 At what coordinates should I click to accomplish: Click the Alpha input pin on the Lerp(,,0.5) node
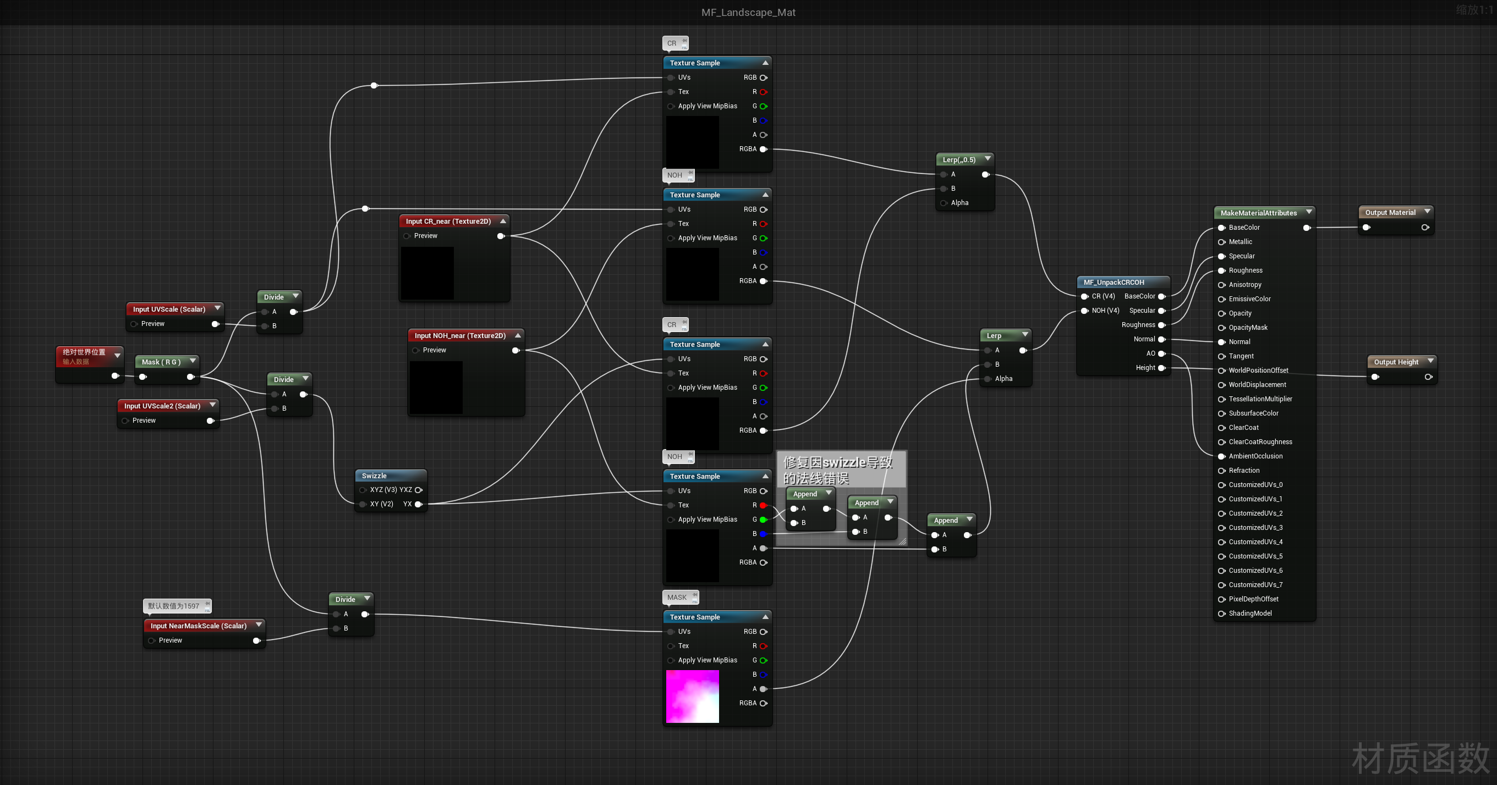944,203
